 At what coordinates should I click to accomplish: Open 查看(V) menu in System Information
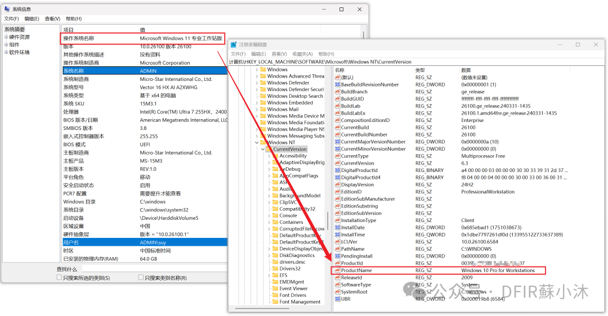click(52, 19)
